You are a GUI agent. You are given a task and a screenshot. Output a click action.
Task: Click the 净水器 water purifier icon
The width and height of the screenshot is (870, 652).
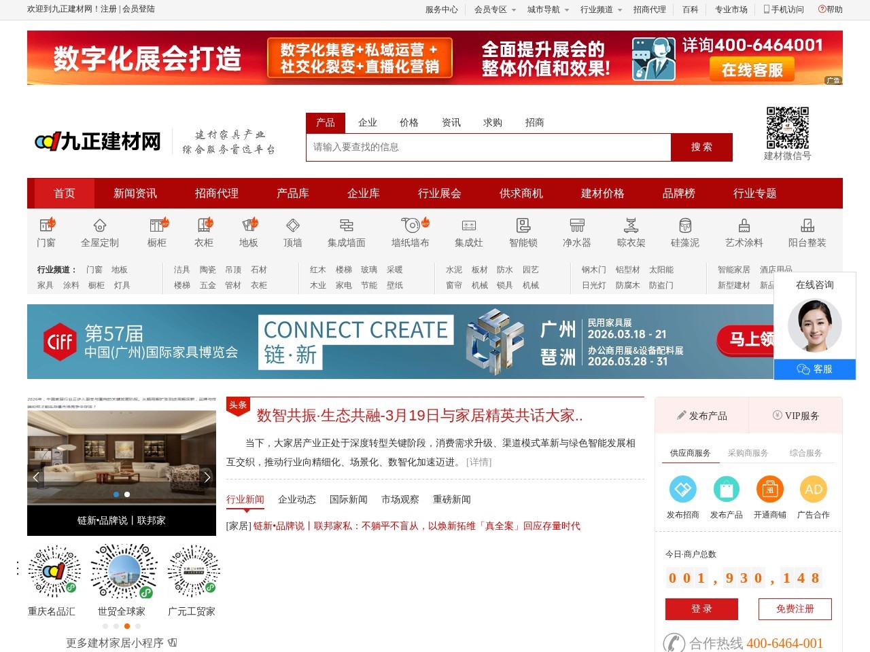(576, 231)
